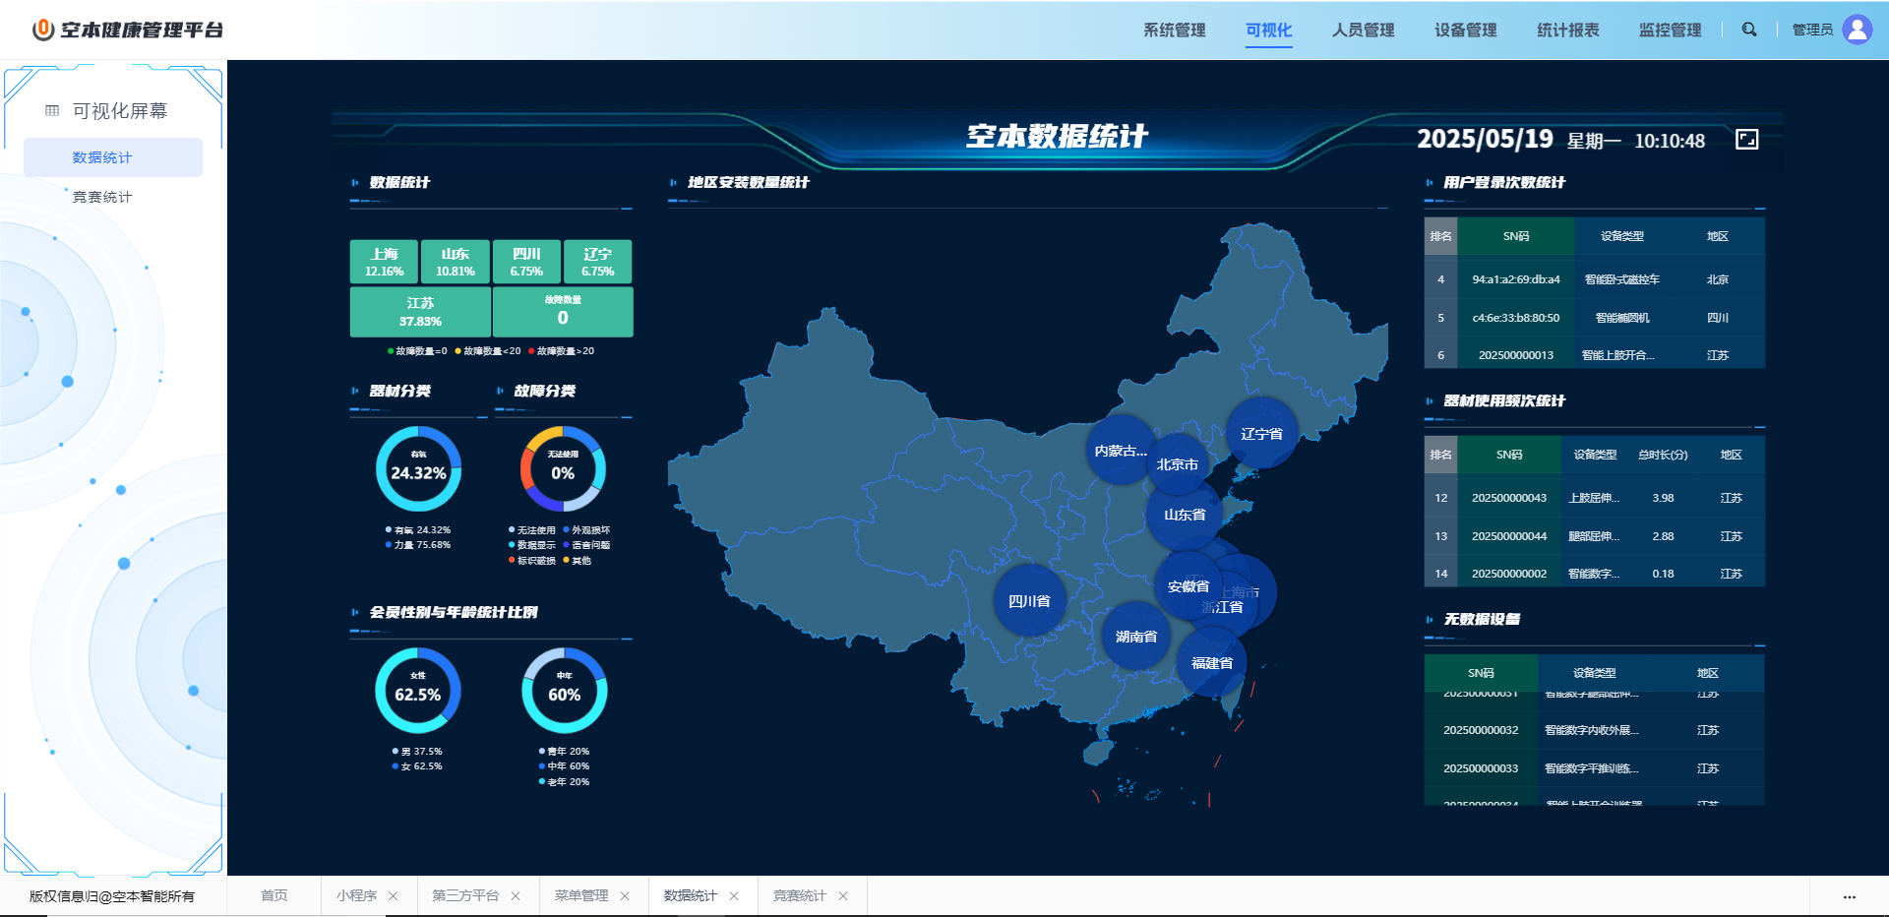The width and height of the screenshot is (1889, 917).
Task: Open the admin user avatar
Action: click(1857, 30)
